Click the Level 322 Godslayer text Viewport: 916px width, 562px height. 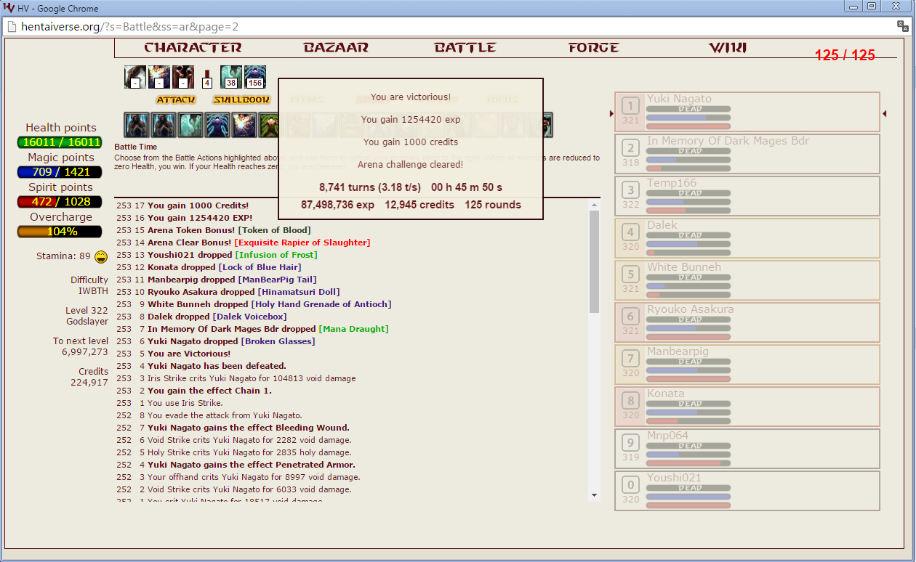point(87,316)
